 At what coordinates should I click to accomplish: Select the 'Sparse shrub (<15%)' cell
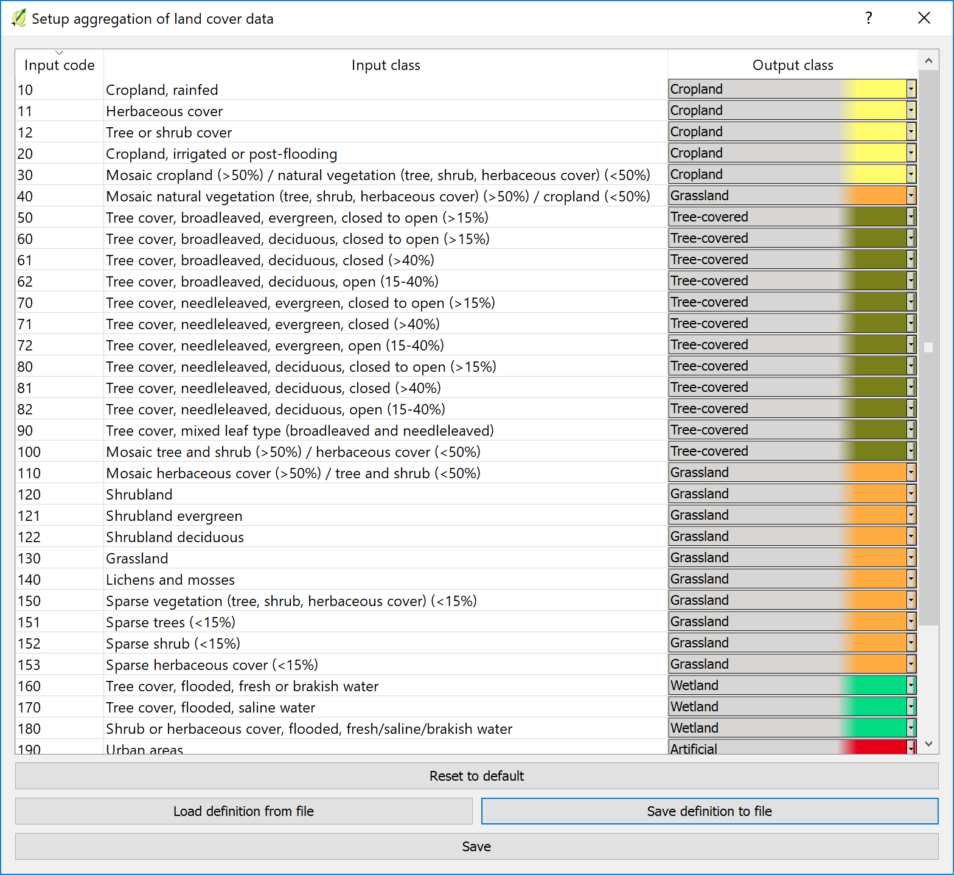click(386, 643)
